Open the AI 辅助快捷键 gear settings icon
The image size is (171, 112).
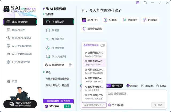[70, 65]
